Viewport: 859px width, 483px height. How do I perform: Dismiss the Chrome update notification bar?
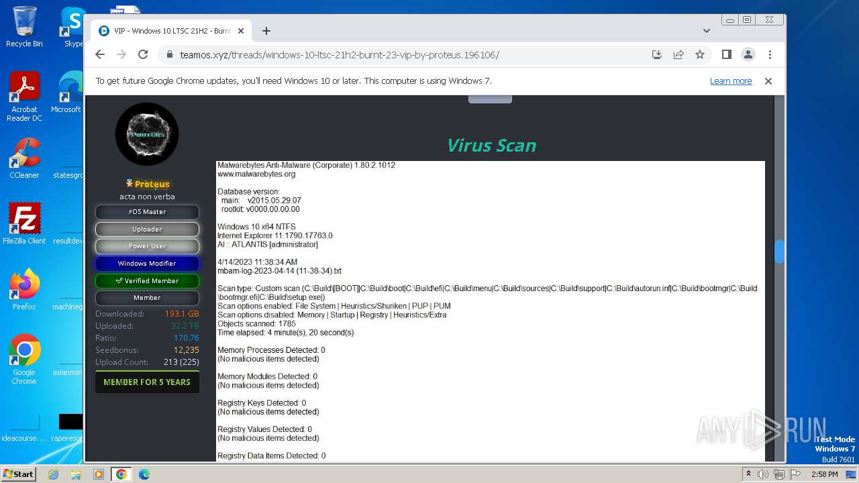pos(768,81)
